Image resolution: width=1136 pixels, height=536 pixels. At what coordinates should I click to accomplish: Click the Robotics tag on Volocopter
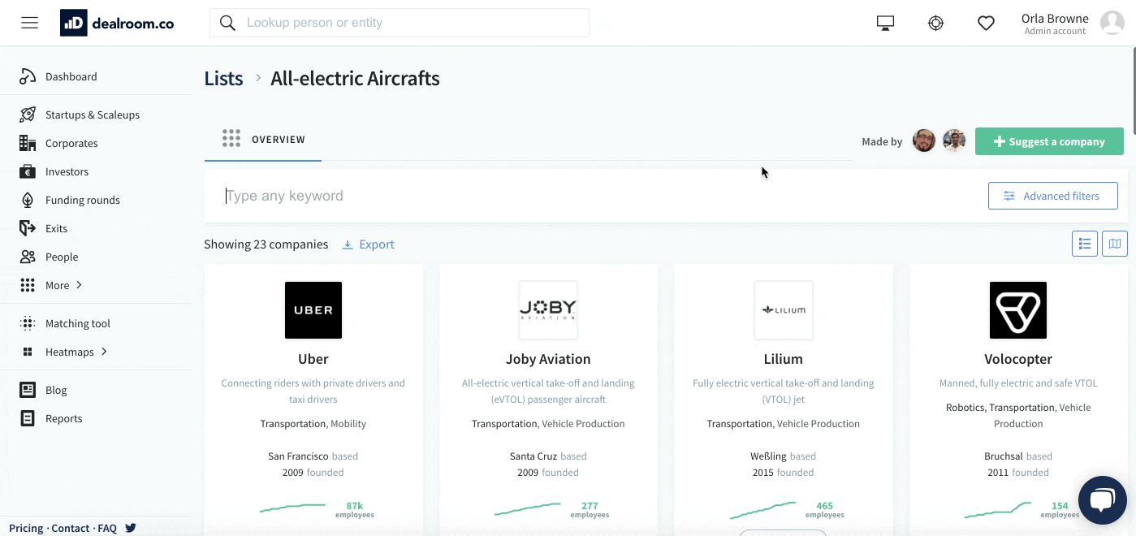[x=965, y=408]
